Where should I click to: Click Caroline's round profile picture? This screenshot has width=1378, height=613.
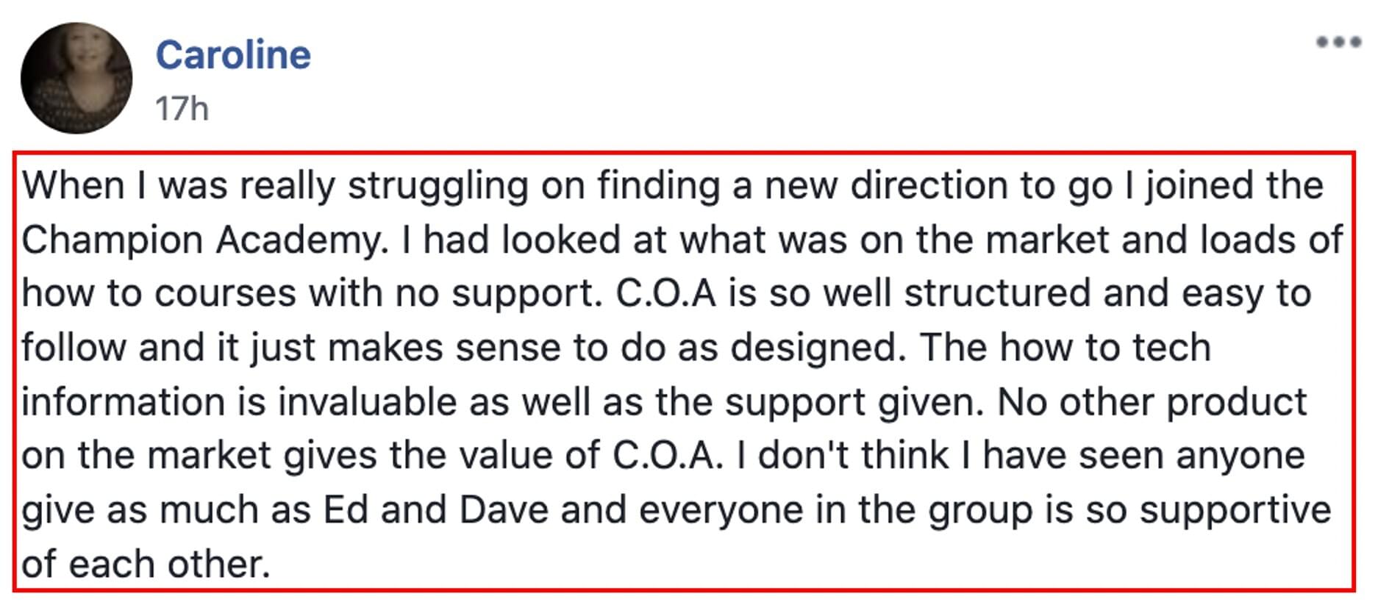(76, 78)
